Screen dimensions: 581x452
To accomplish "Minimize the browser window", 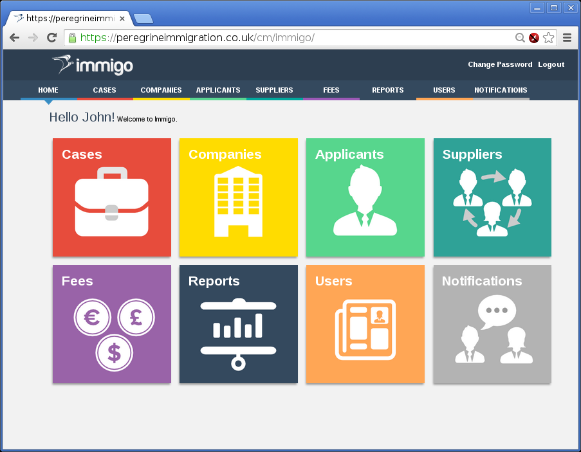I will coord(537,8).
